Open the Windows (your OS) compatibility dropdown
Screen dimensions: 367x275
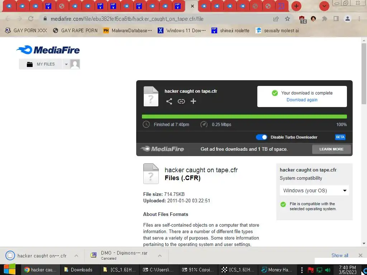[x=314, y=190]
